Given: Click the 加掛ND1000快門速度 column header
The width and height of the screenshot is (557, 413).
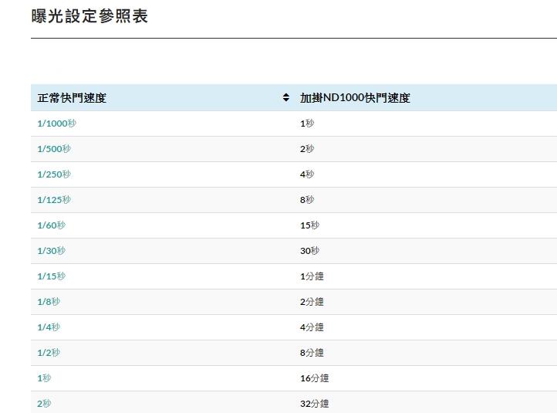Looking at the screenshot, I should [x=355, y=98].
